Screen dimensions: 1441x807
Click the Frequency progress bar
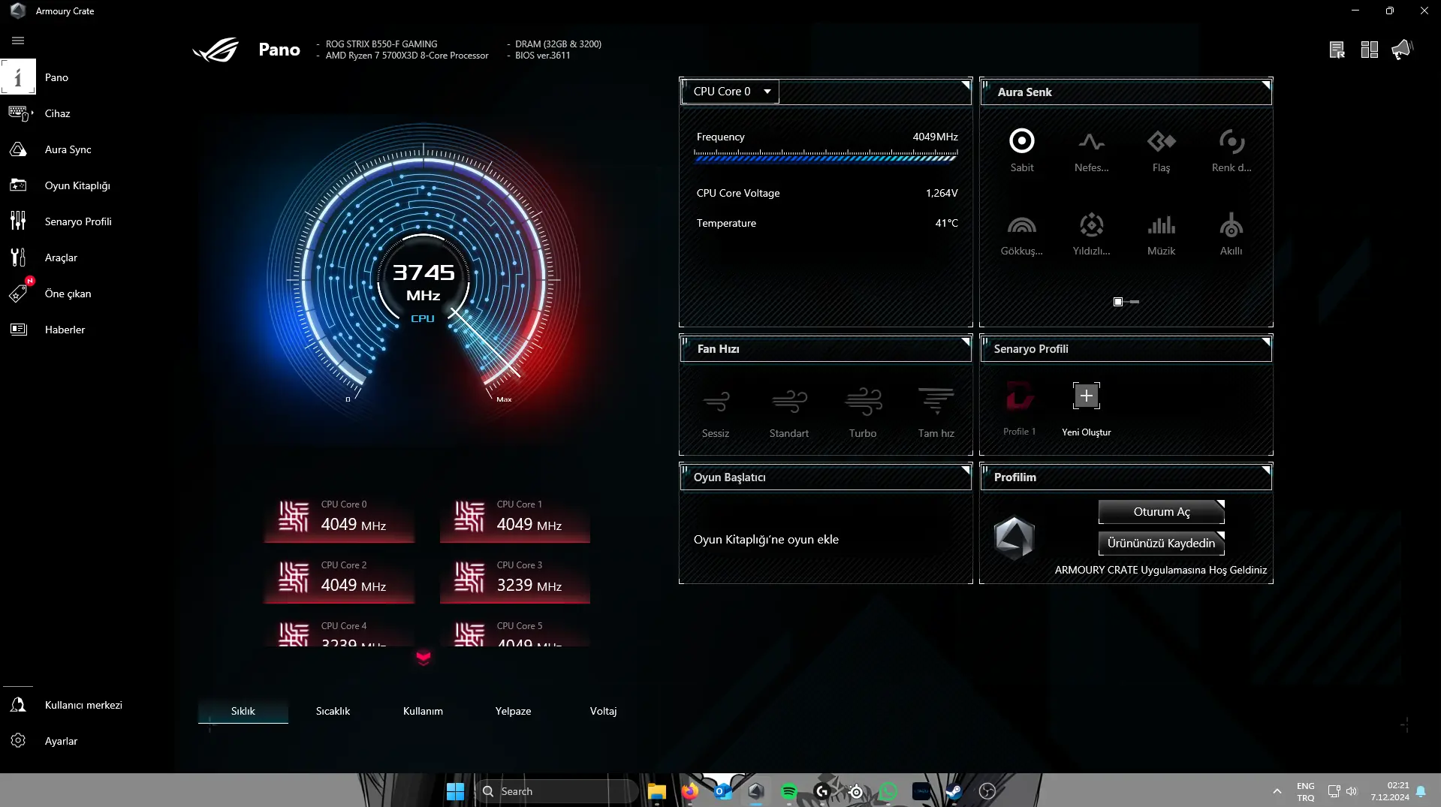click(826, 156)
